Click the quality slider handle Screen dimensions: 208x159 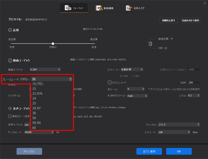click(53, 44)
